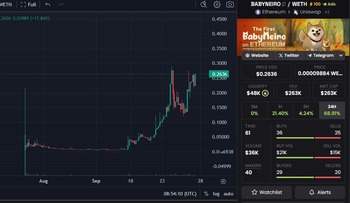Select the 24H timeframe tab
The height and width of the screenshot is (203, 350).
click(x=332, y=111)
